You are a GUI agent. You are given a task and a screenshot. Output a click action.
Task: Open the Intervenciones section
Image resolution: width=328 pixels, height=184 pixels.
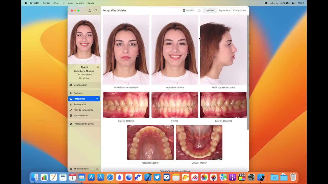click(84, 116)
